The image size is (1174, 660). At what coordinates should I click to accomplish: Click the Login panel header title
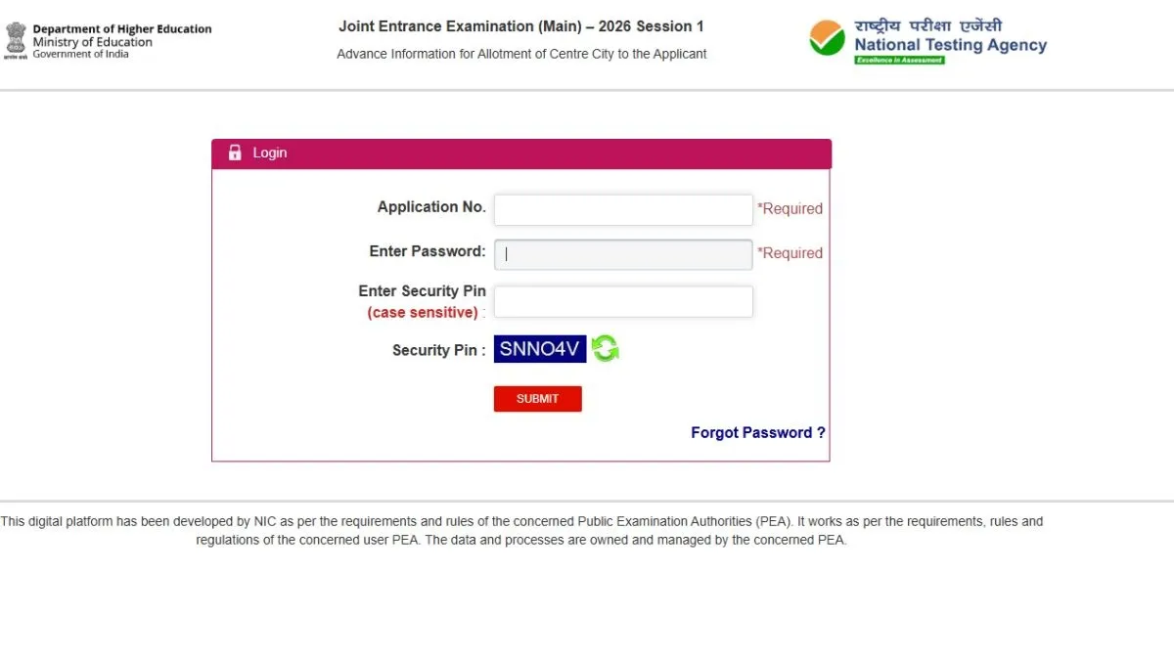point(270,153)
